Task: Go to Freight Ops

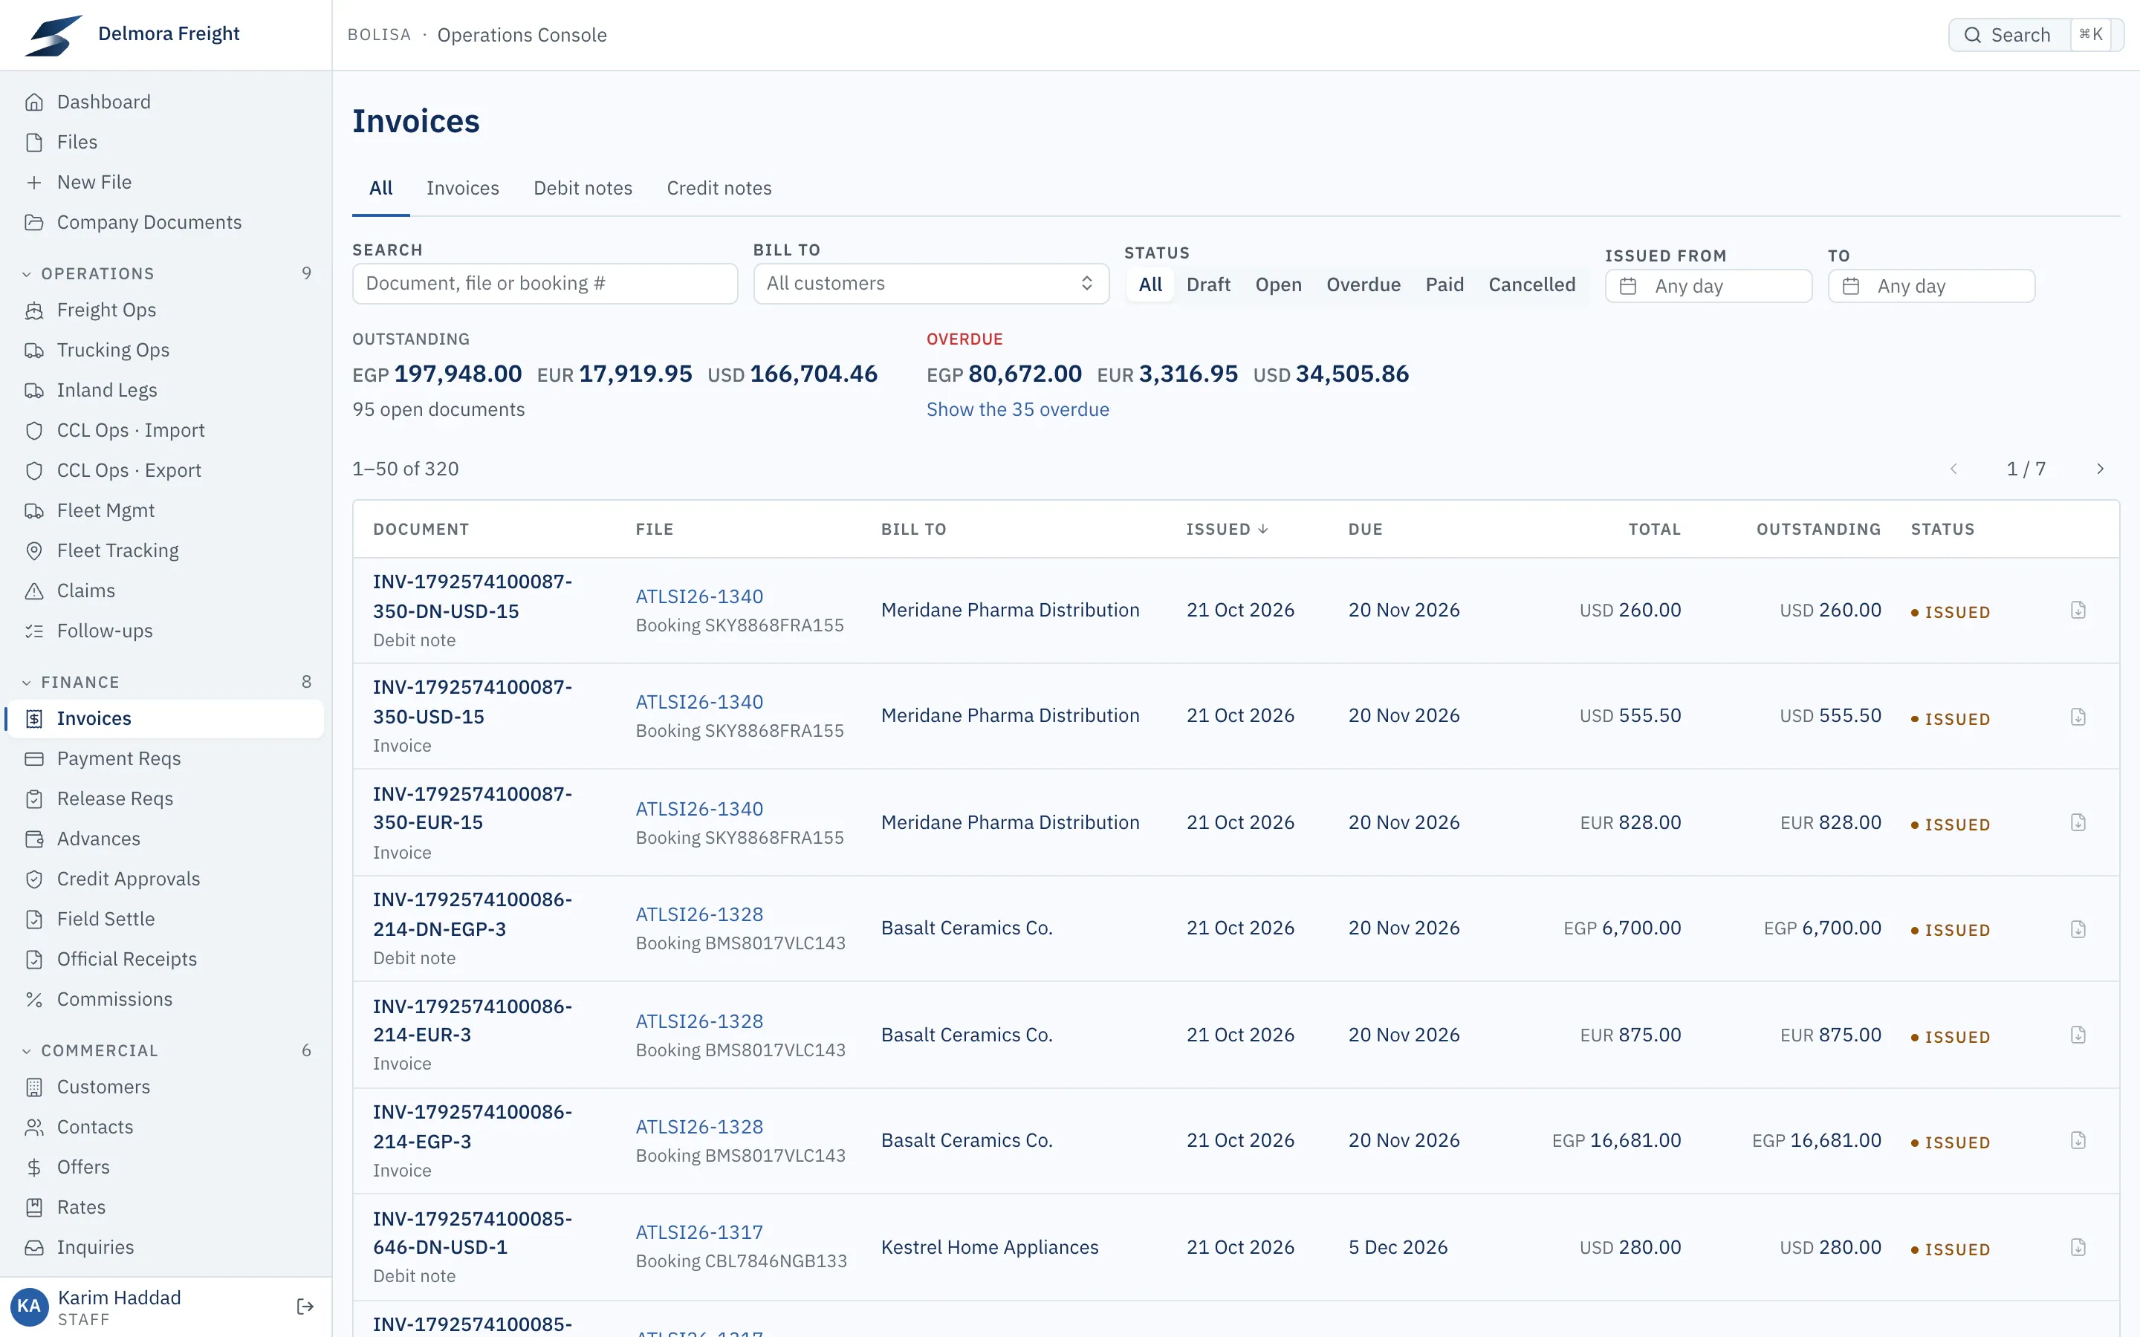Action: pyautogui.click(x=166, y=310)
